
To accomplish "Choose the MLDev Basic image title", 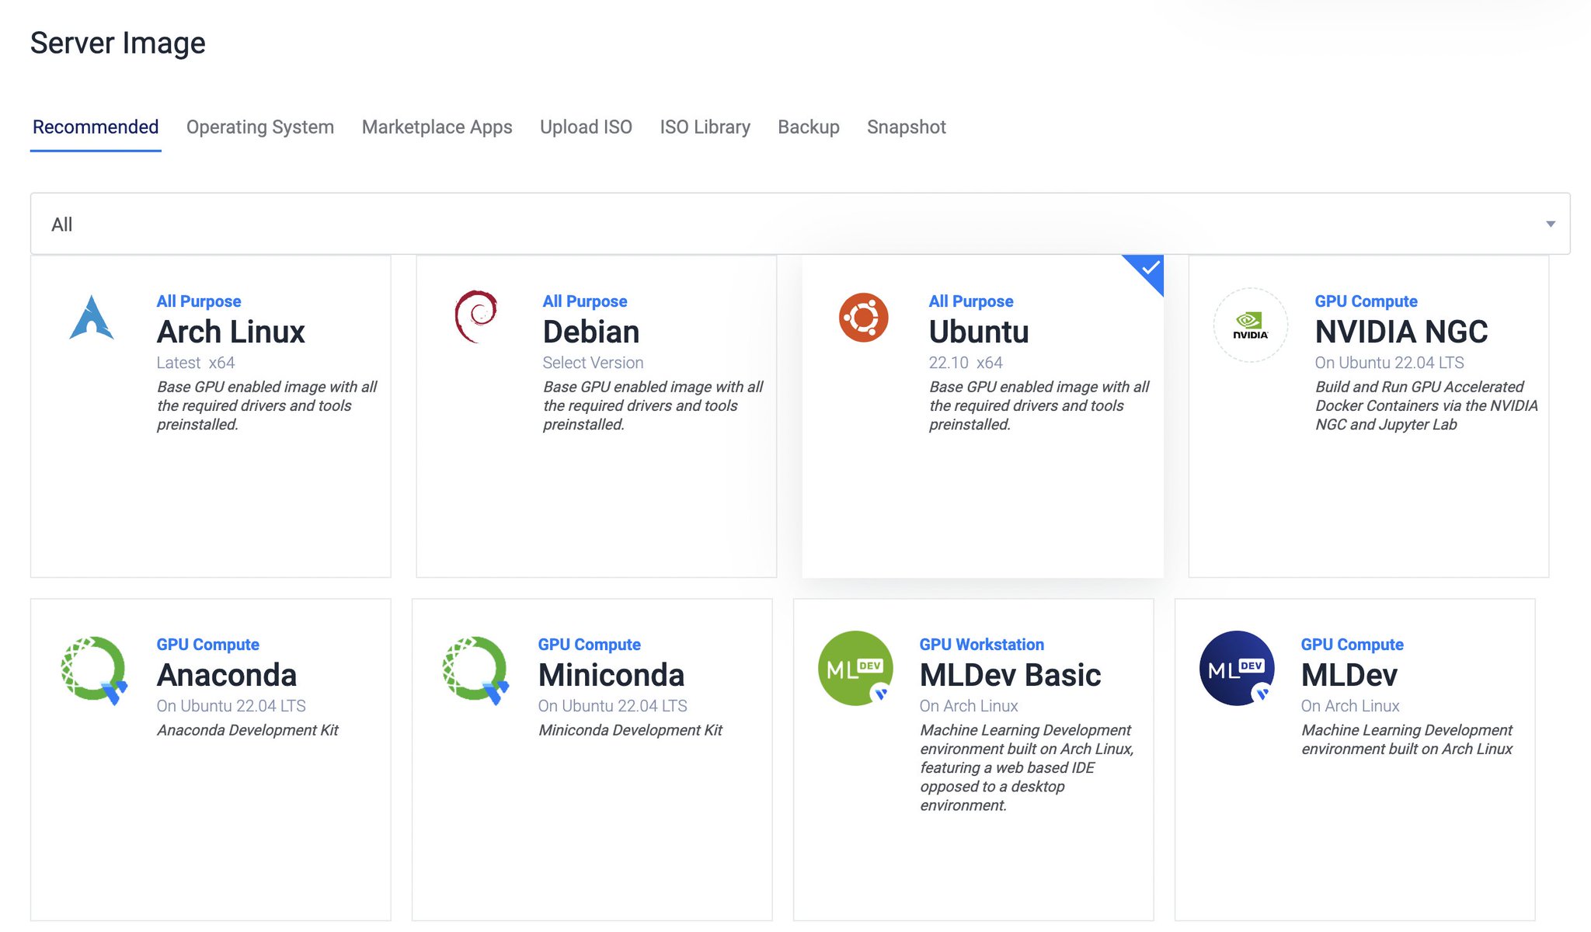I will coord(1011,675).
